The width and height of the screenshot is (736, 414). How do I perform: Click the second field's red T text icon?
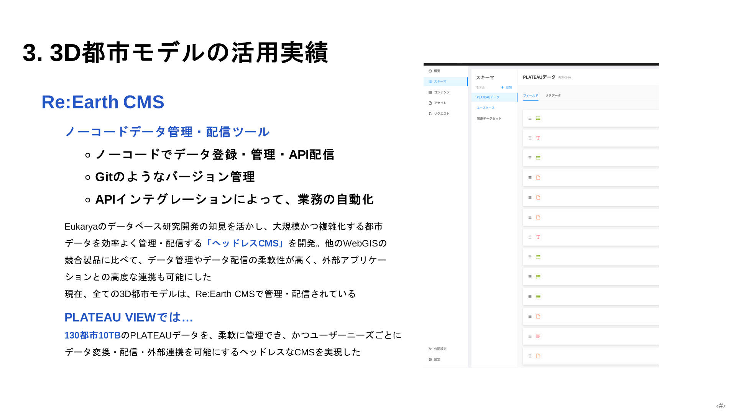[538, 138]
